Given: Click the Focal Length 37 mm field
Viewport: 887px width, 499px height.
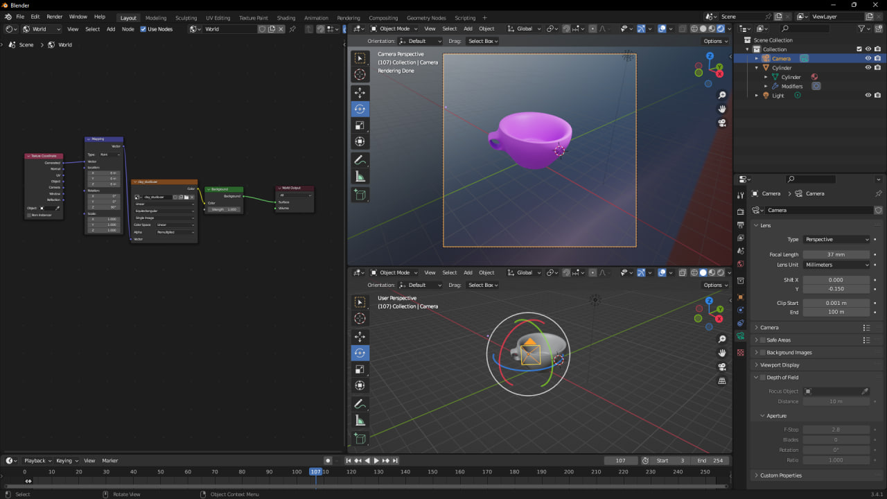Looking at the screenshot, I should click(836, 254).
